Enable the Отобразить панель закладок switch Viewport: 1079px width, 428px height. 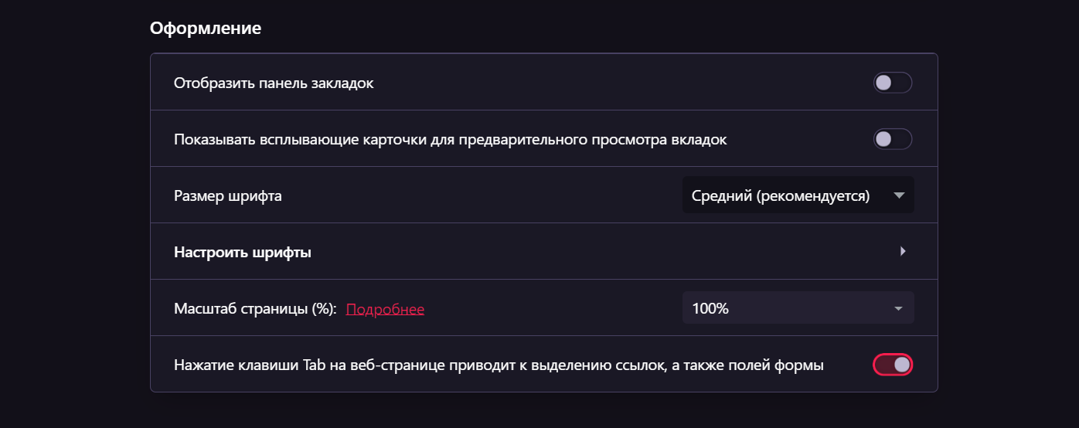893,83
